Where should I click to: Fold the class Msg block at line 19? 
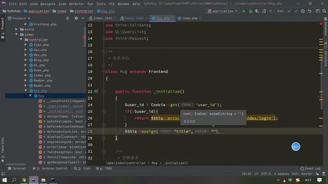pos(104,72)
